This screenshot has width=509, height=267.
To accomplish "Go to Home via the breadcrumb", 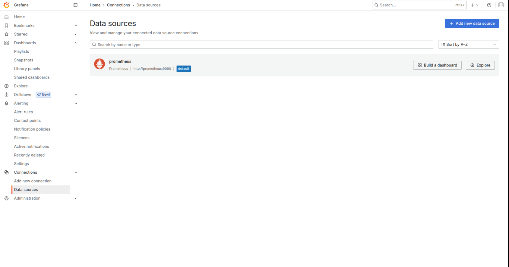I will point(95,5).
